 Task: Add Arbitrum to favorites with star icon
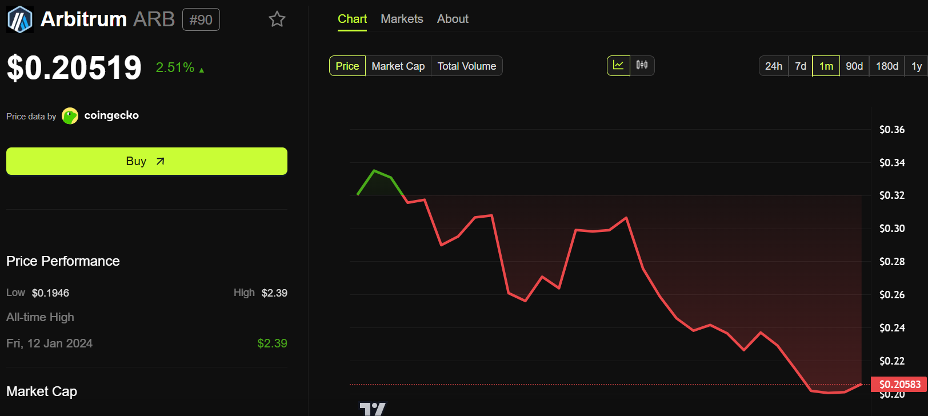277,19
